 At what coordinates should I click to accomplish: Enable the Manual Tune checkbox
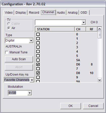point(7,52)
